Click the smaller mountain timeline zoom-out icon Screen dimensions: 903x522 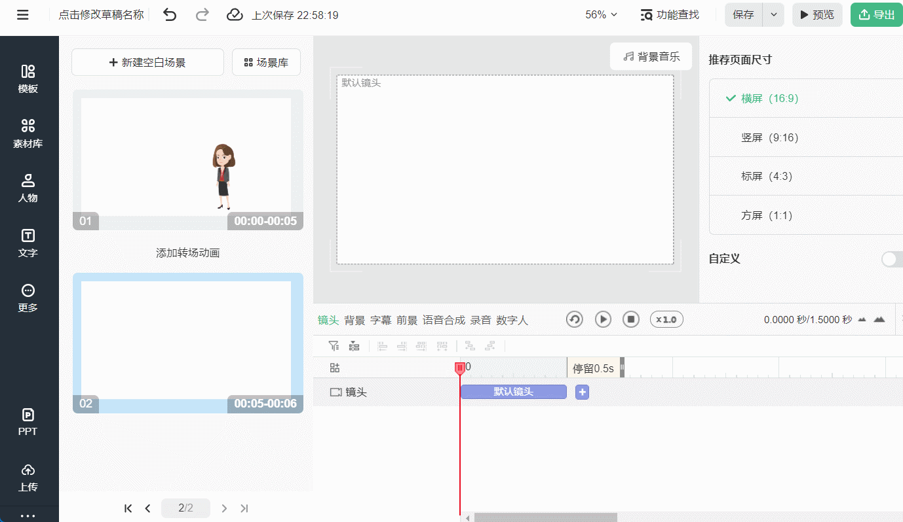point(862,320)
